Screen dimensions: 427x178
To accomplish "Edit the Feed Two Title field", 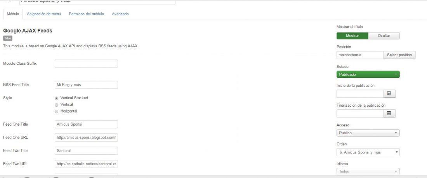I will [x=86, y=151].
